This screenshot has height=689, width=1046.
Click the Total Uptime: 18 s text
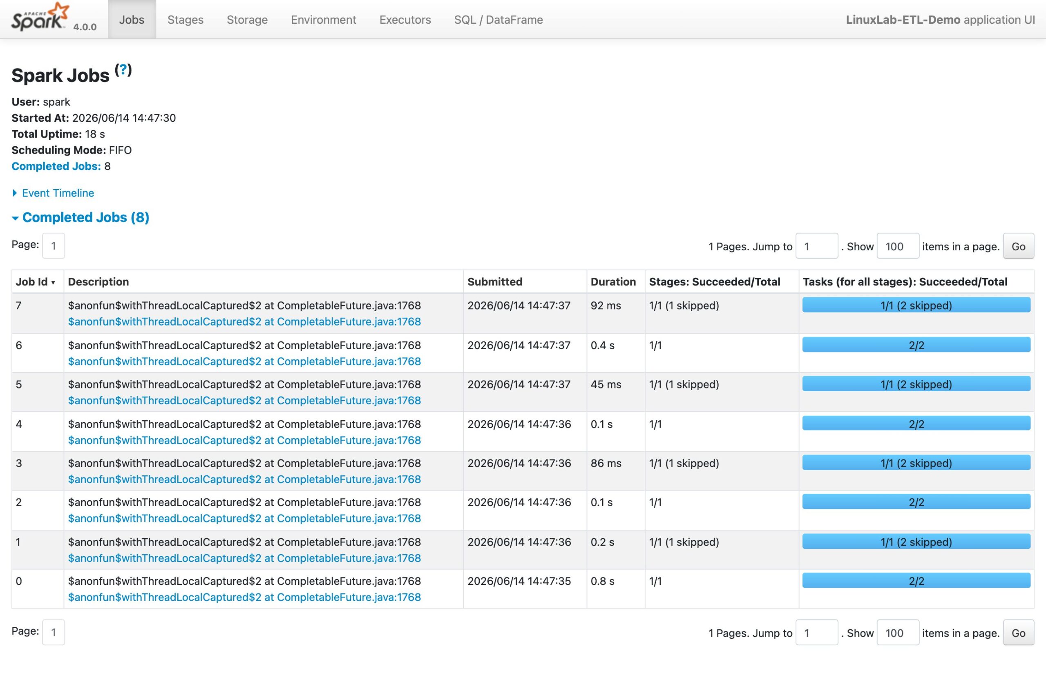(x=58, y=134)
